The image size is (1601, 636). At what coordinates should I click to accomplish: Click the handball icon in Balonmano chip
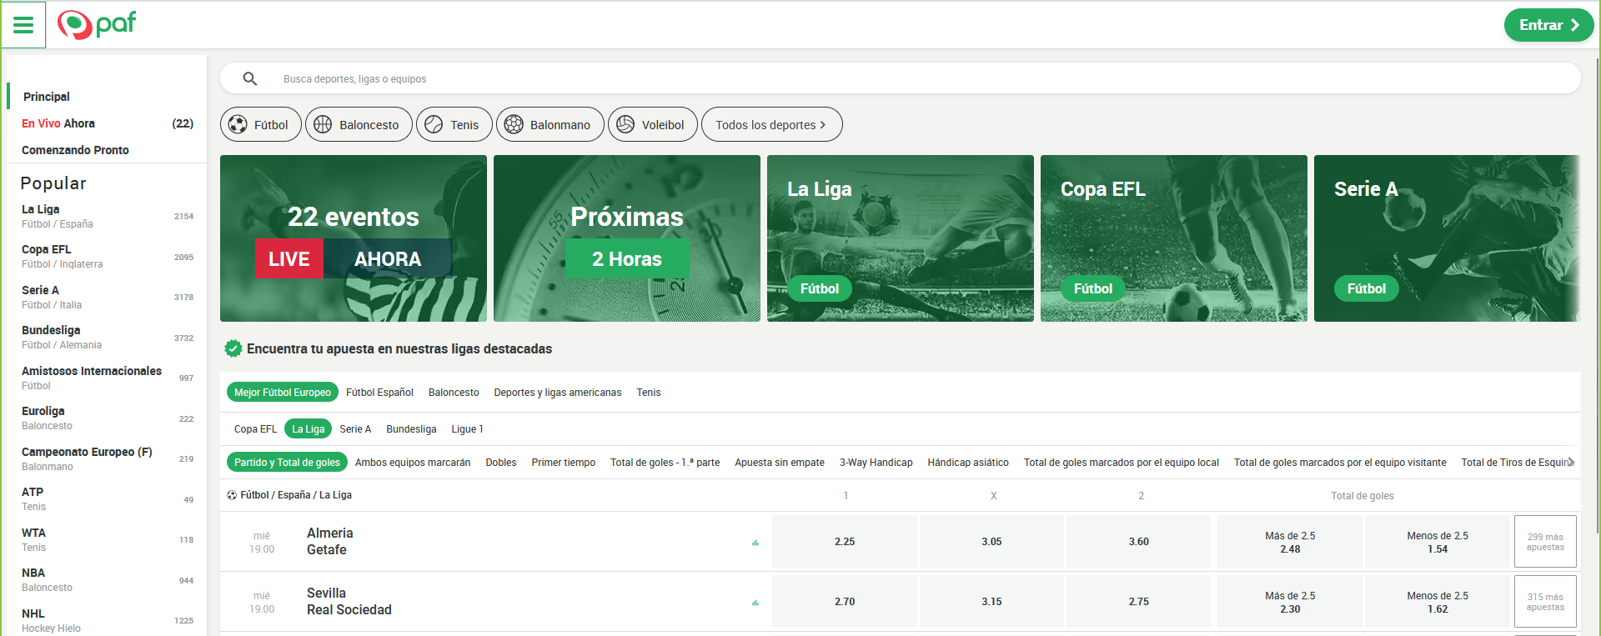(x=514, y=124)
